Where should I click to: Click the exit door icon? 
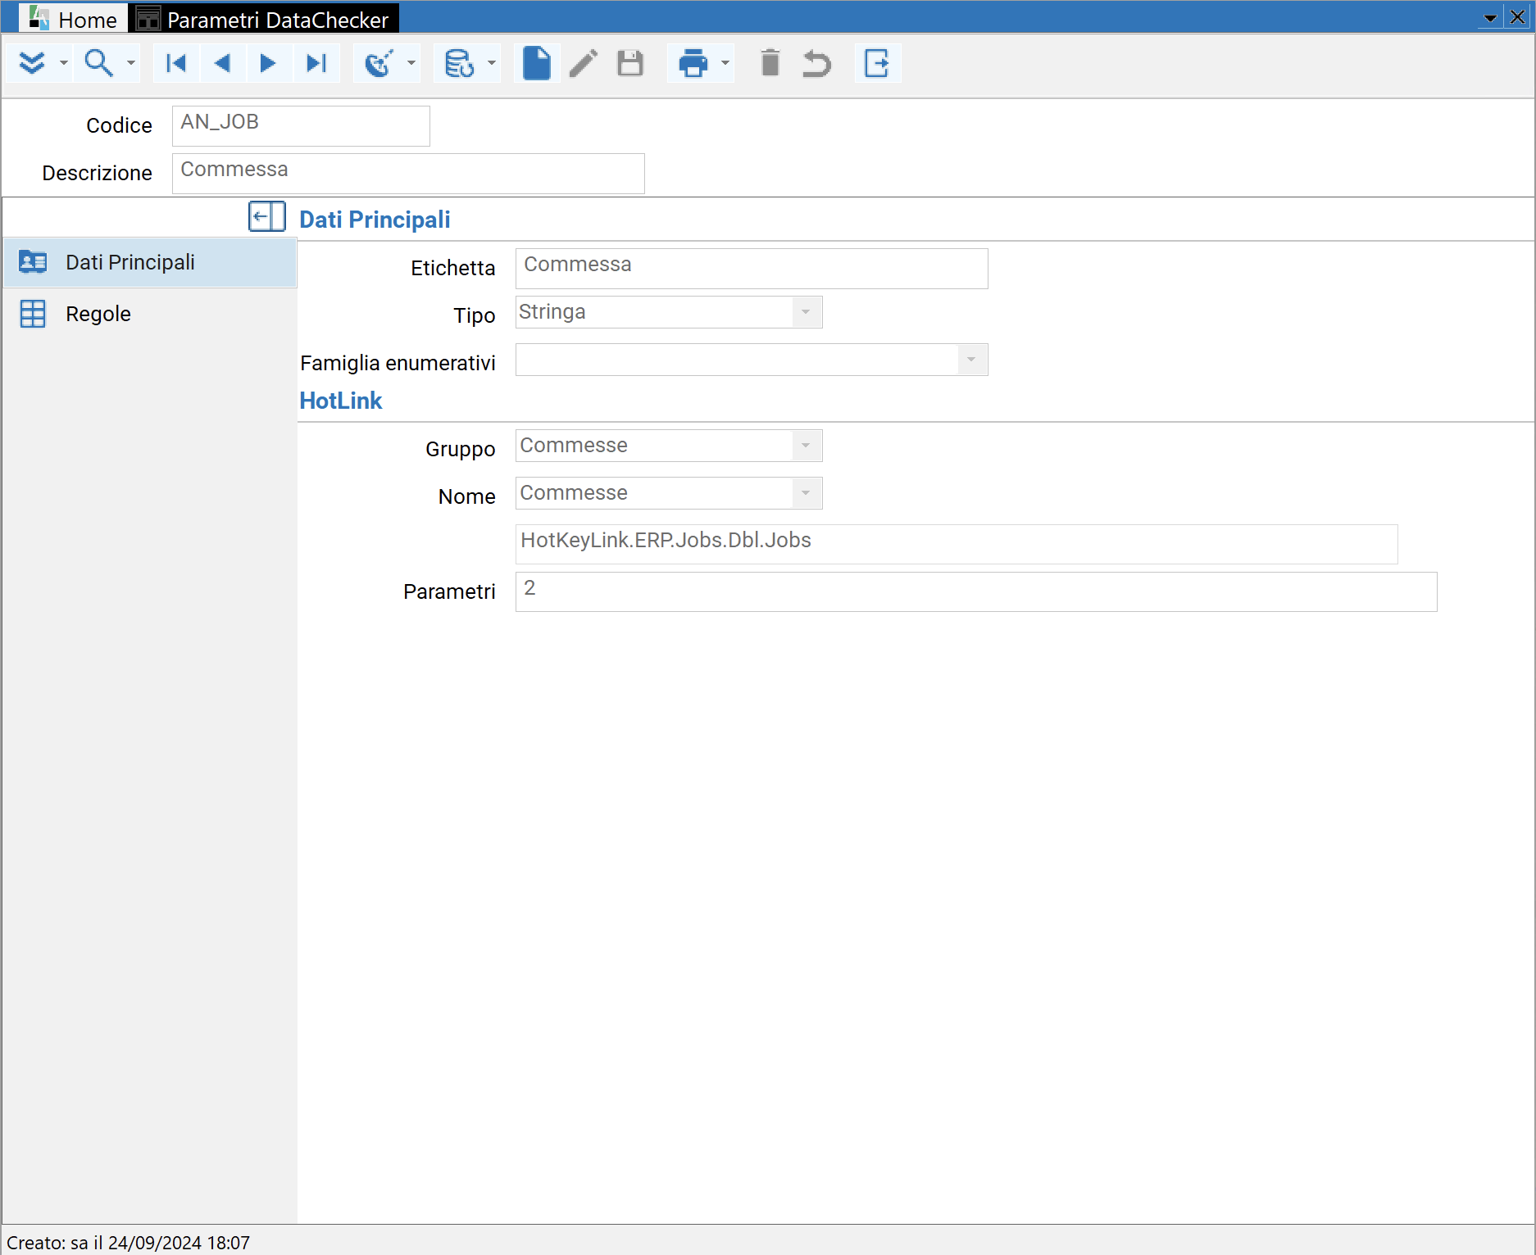(877, 63)
